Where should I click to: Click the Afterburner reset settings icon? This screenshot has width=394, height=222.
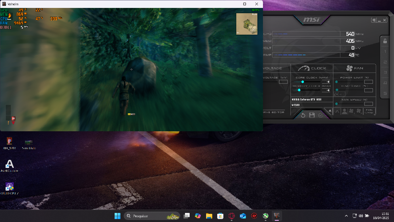coord(303,115)
